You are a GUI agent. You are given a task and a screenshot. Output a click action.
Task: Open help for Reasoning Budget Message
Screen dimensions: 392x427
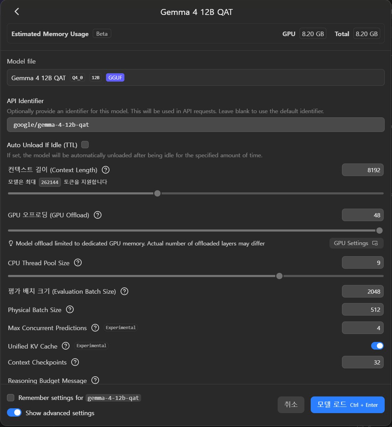(x=95, y=380)
